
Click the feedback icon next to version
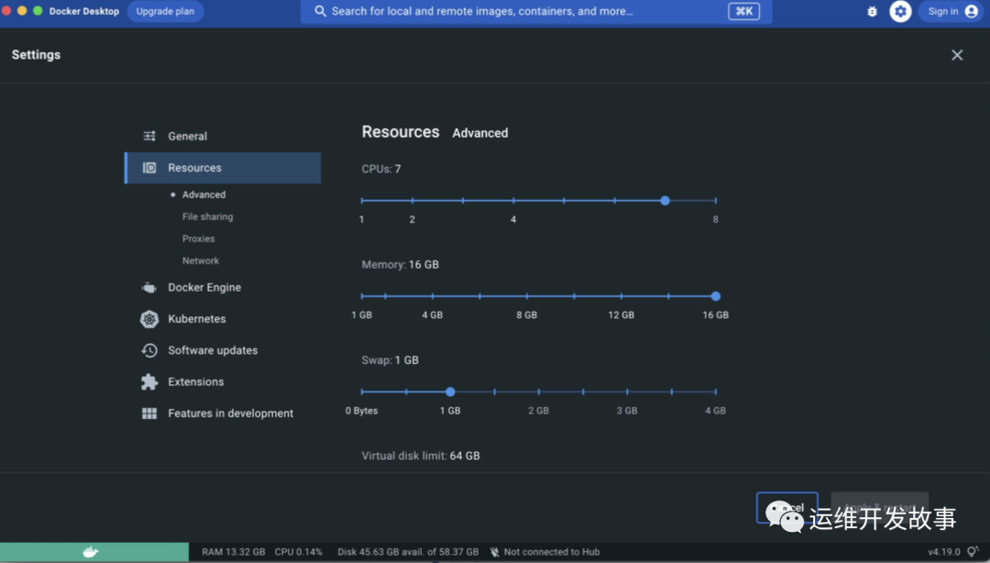[x=973, y=552]
